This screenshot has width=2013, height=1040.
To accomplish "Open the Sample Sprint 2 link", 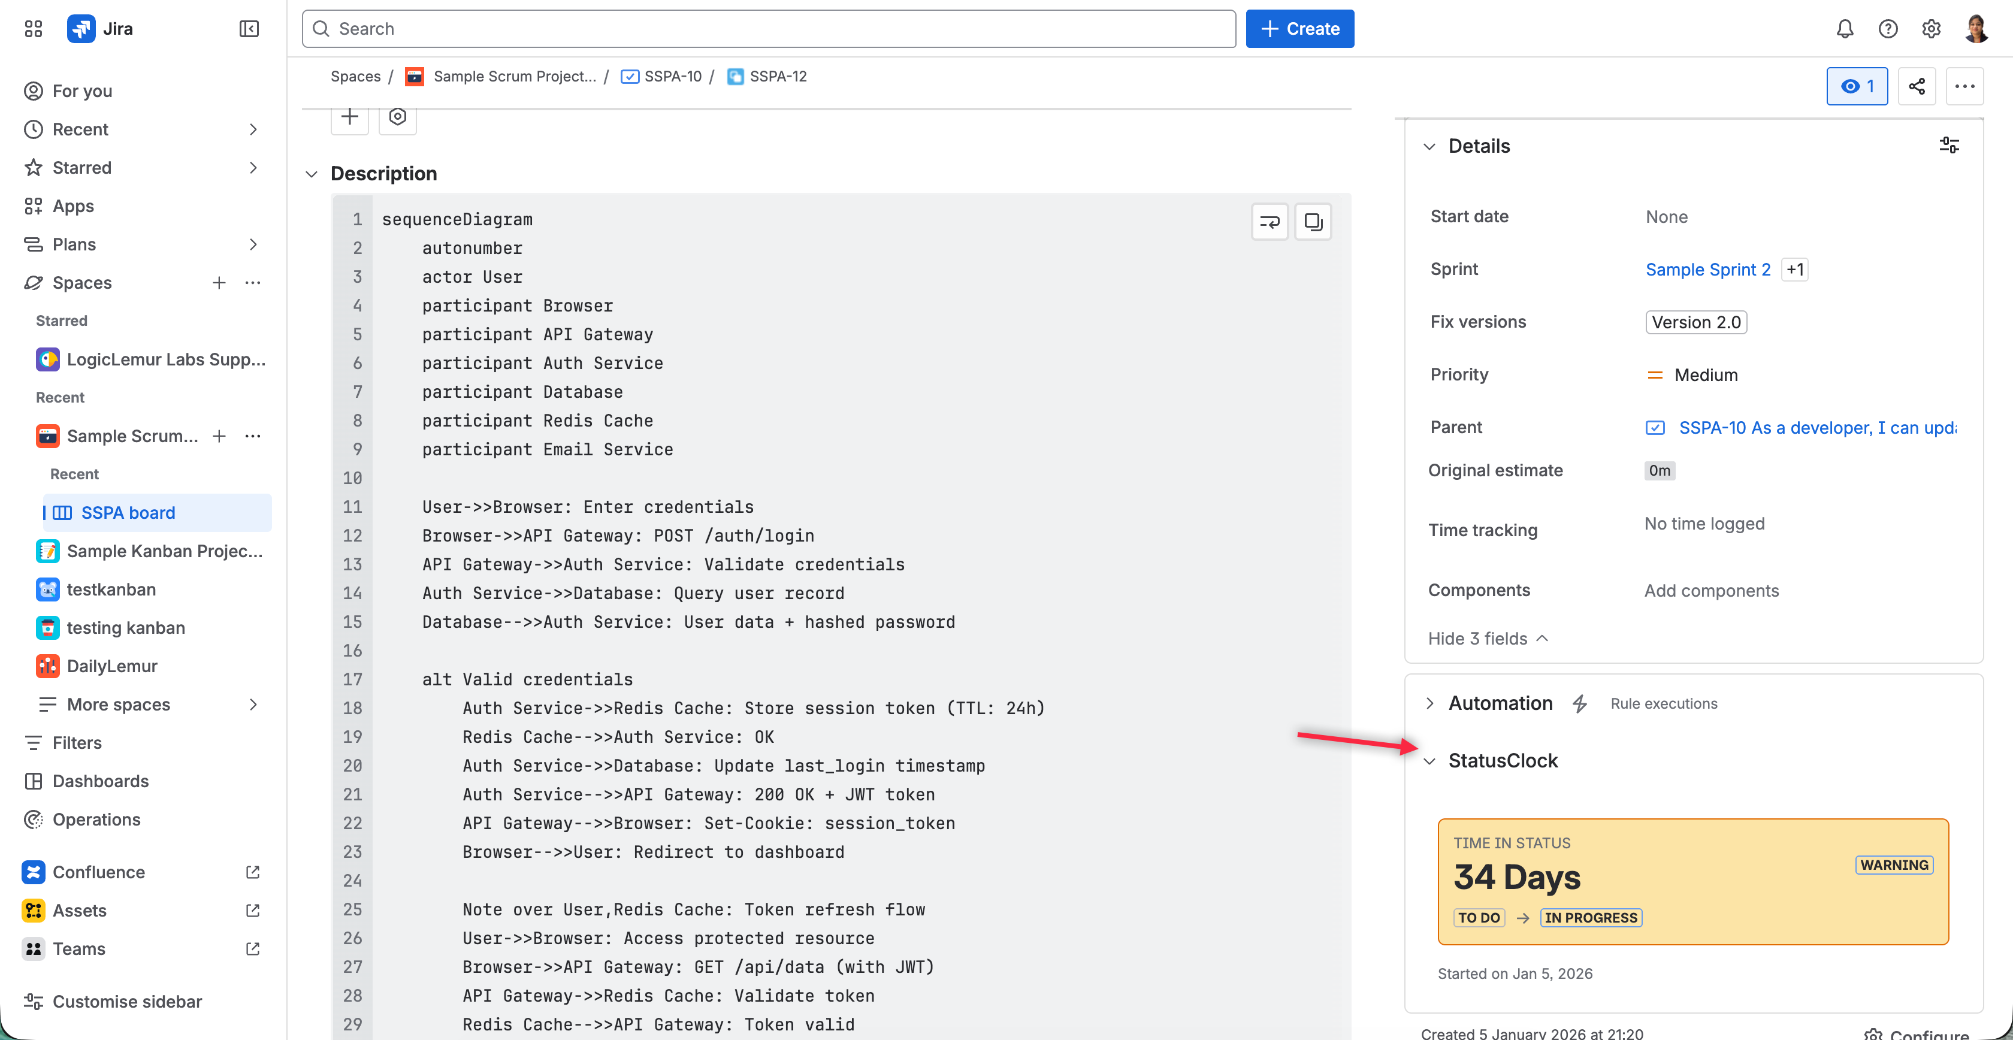I will coord(1707,270).
